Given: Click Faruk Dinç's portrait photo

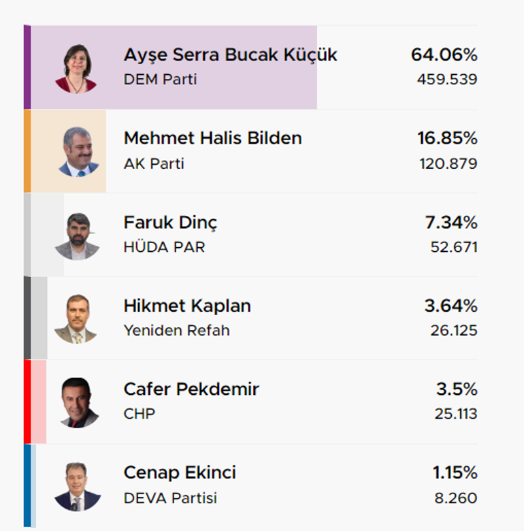Looking at the screenshot, I should coord(77,236).
